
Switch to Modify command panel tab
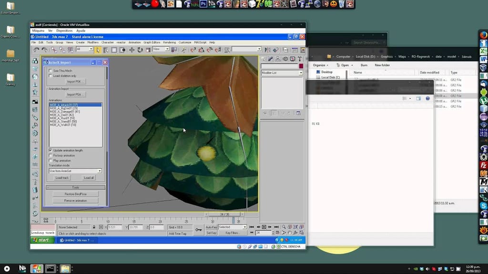[x=271, y=59]
